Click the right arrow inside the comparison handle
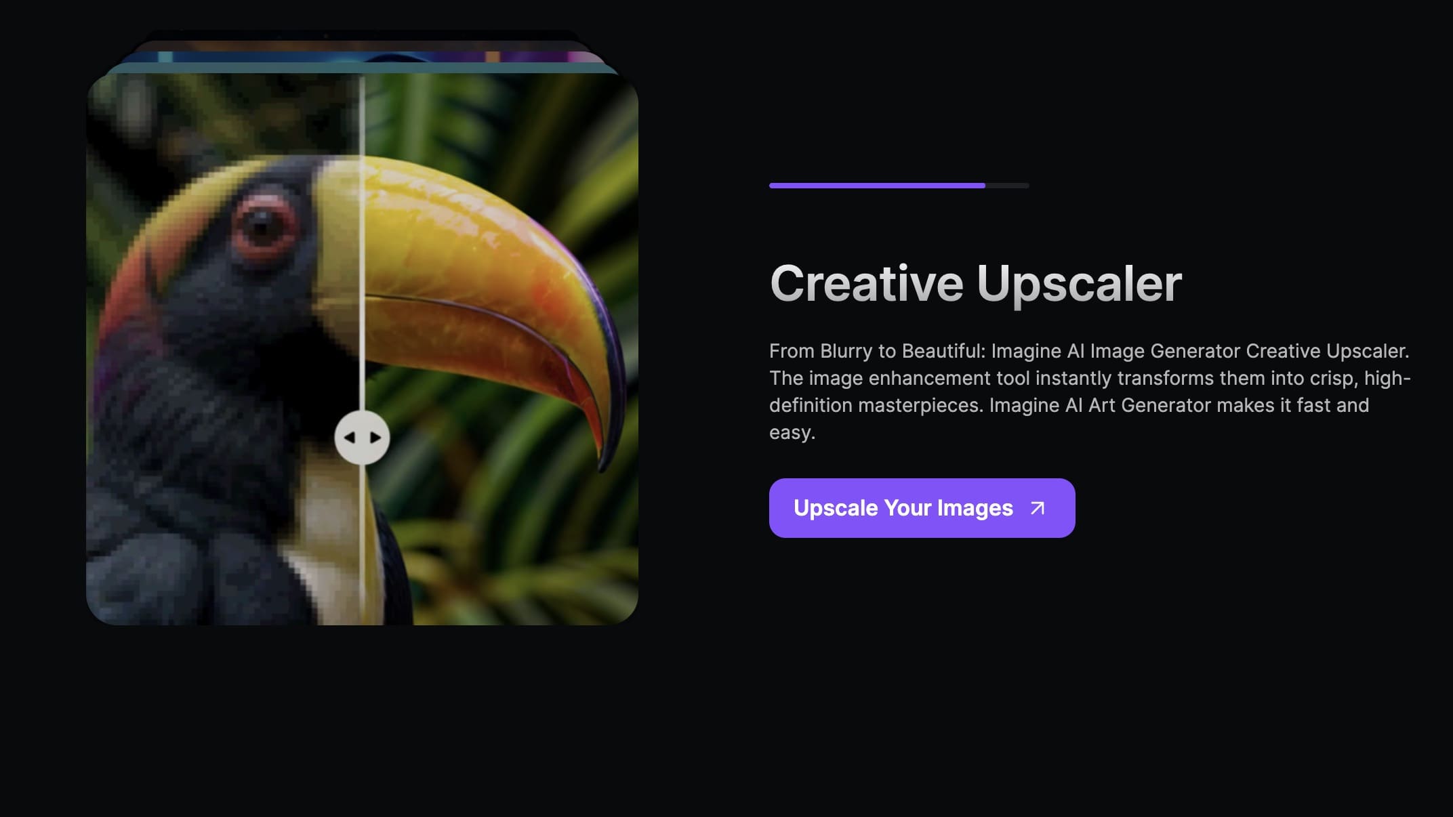The width and height of the screenshot is (1453, 817). 375,437
